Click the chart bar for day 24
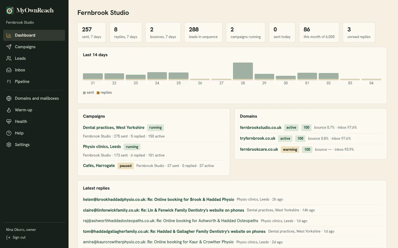This screenshot has width=398, height=248. point(157,76)
